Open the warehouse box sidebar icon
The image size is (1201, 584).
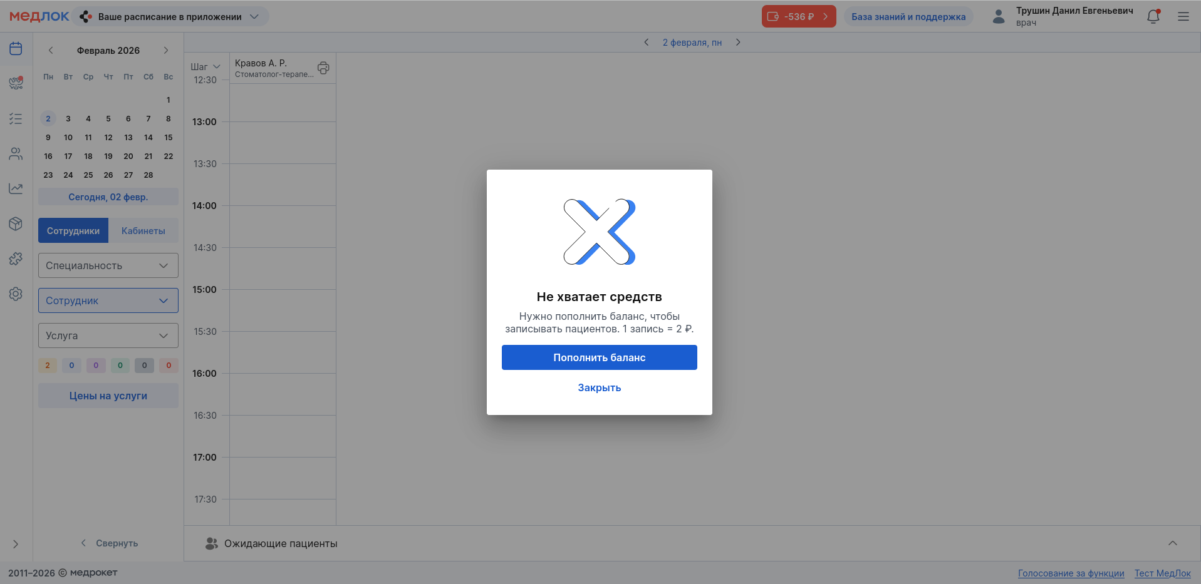pyautogui.click(x=16, y=223)
